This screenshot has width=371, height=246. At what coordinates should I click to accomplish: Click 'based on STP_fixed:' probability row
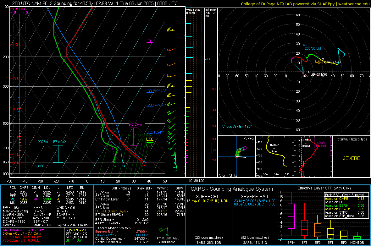(x=345, y=216)
